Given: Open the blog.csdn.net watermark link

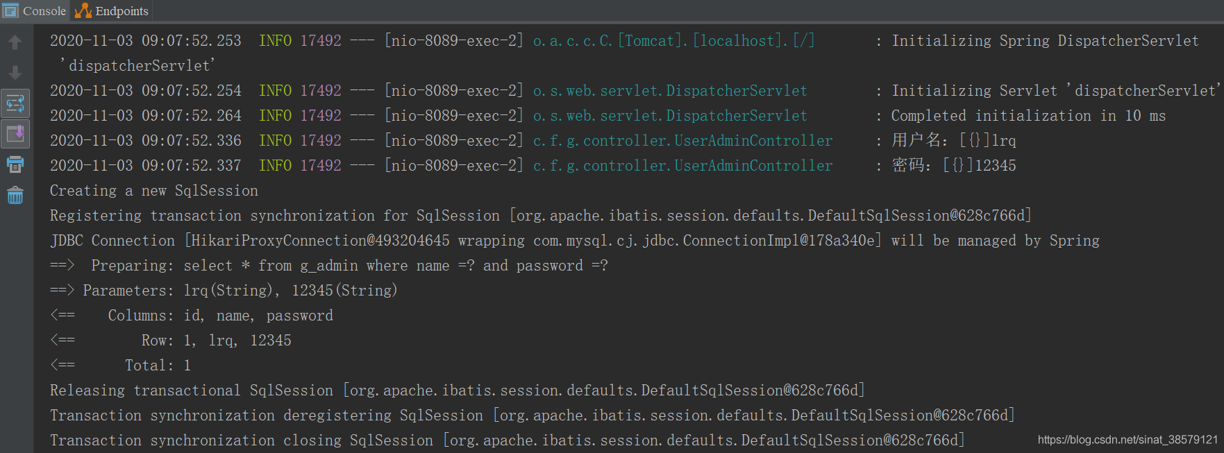Looking at the screenshot, I should (1127, 439).
